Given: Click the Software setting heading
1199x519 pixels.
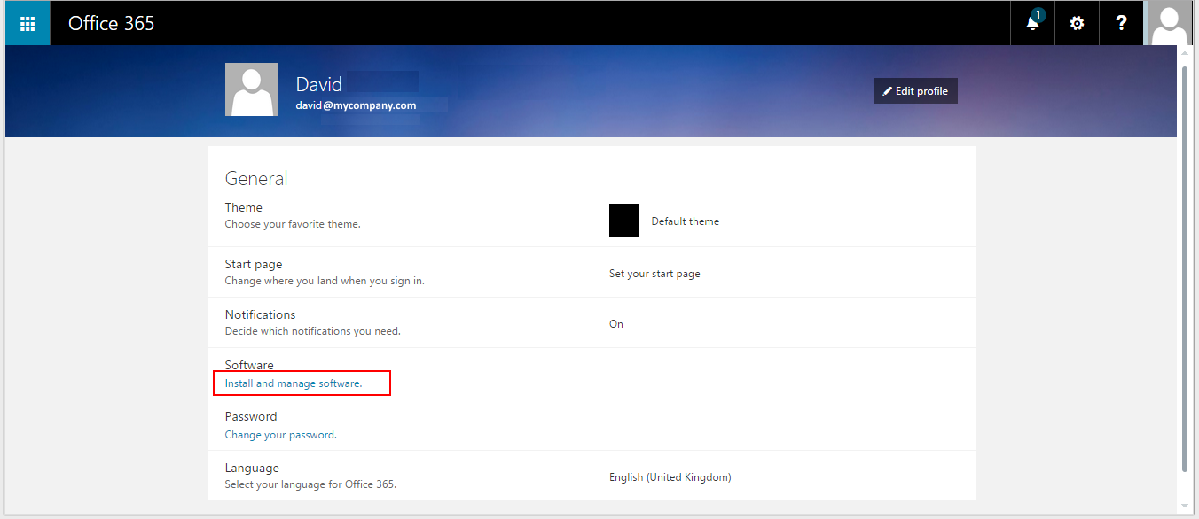Looking at the screenshot, I should (249, 365).
